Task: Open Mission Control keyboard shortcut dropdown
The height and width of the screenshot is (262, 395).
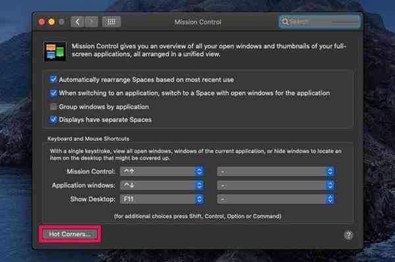Action: 162,171
